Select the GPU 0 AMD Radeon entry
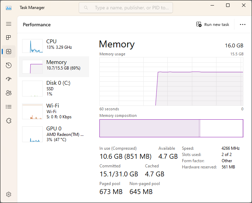This screenshot has height=203, width=252. pos(54,134)
